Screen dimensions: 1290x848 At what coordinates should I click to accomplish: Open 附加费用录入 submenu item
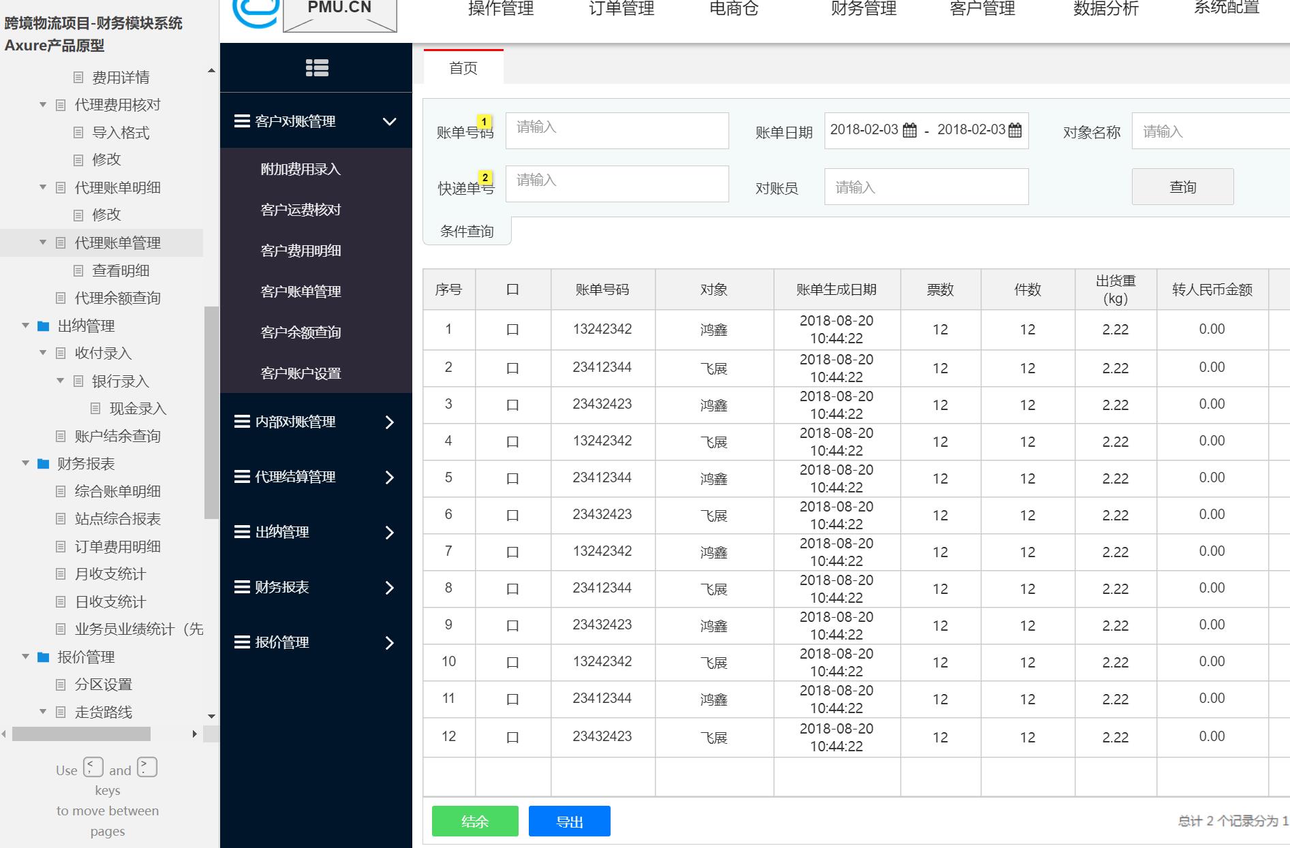(301, 169)
